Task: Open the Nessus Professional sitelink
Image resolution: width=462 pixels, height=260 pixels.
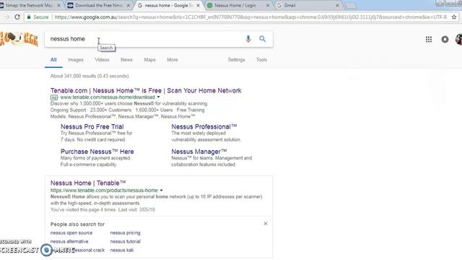Action: pyautogui.click(x=204, y=127)
